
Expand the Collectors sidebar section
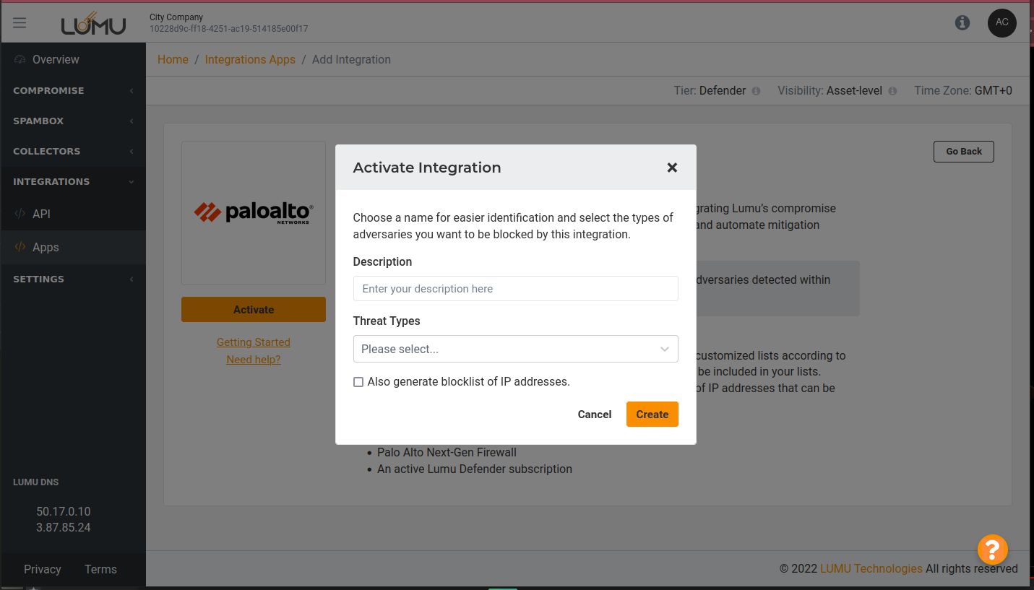72,151
